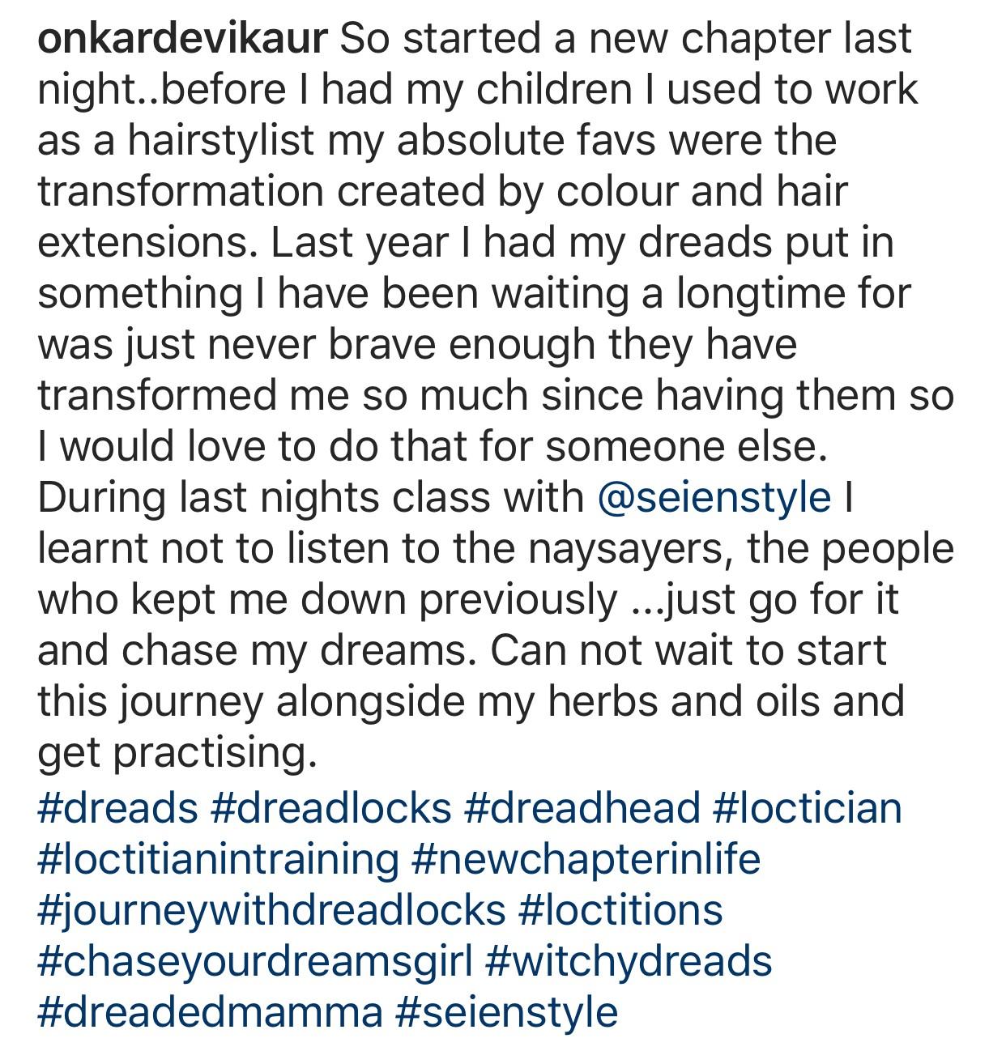This screenshot has height=1051, width=1006.
Task: Tap the #loctician hashtag
Action: click(808, 807)
